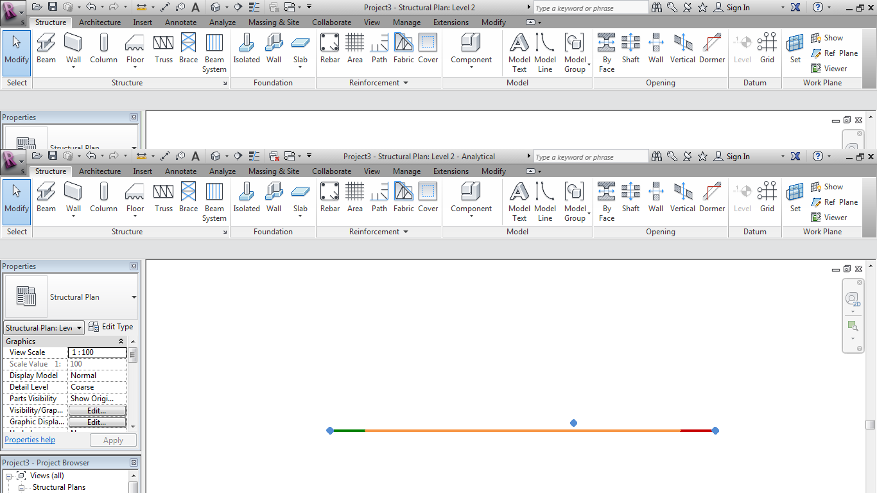Choose Foundation Slab tool in the Analytical window
Image resolution: width=877 pixels, height=493 pixels.
tap(300, 196)
